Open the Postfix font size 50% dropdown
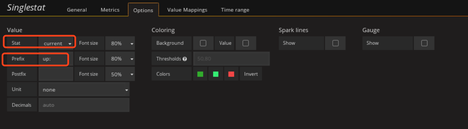 pos(120,74)
